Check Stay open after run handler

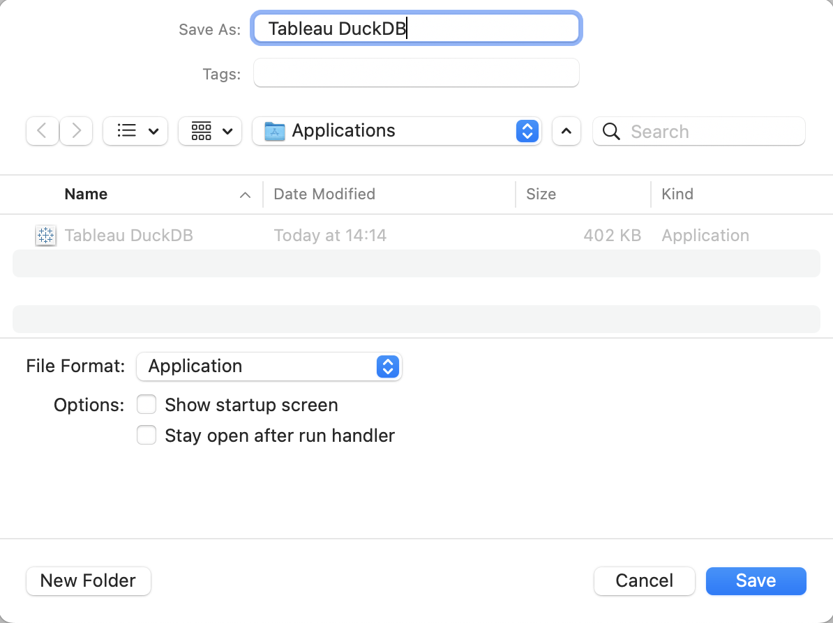[147, 435]
